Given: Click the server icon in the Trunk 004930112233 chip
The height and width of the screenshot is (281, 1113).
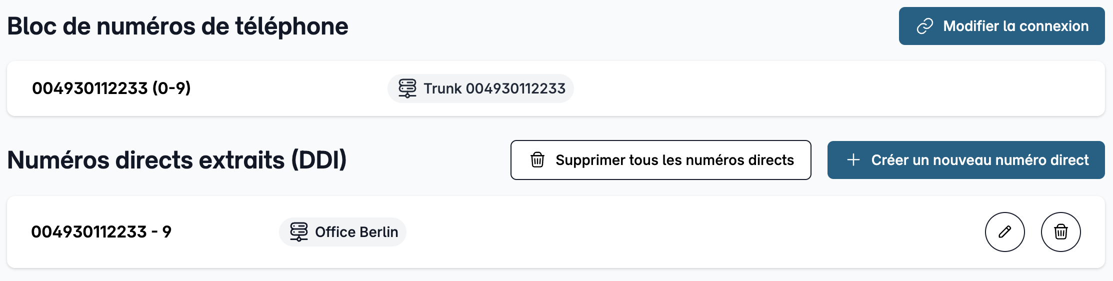Looking at the screenshot, I should 407,88.
